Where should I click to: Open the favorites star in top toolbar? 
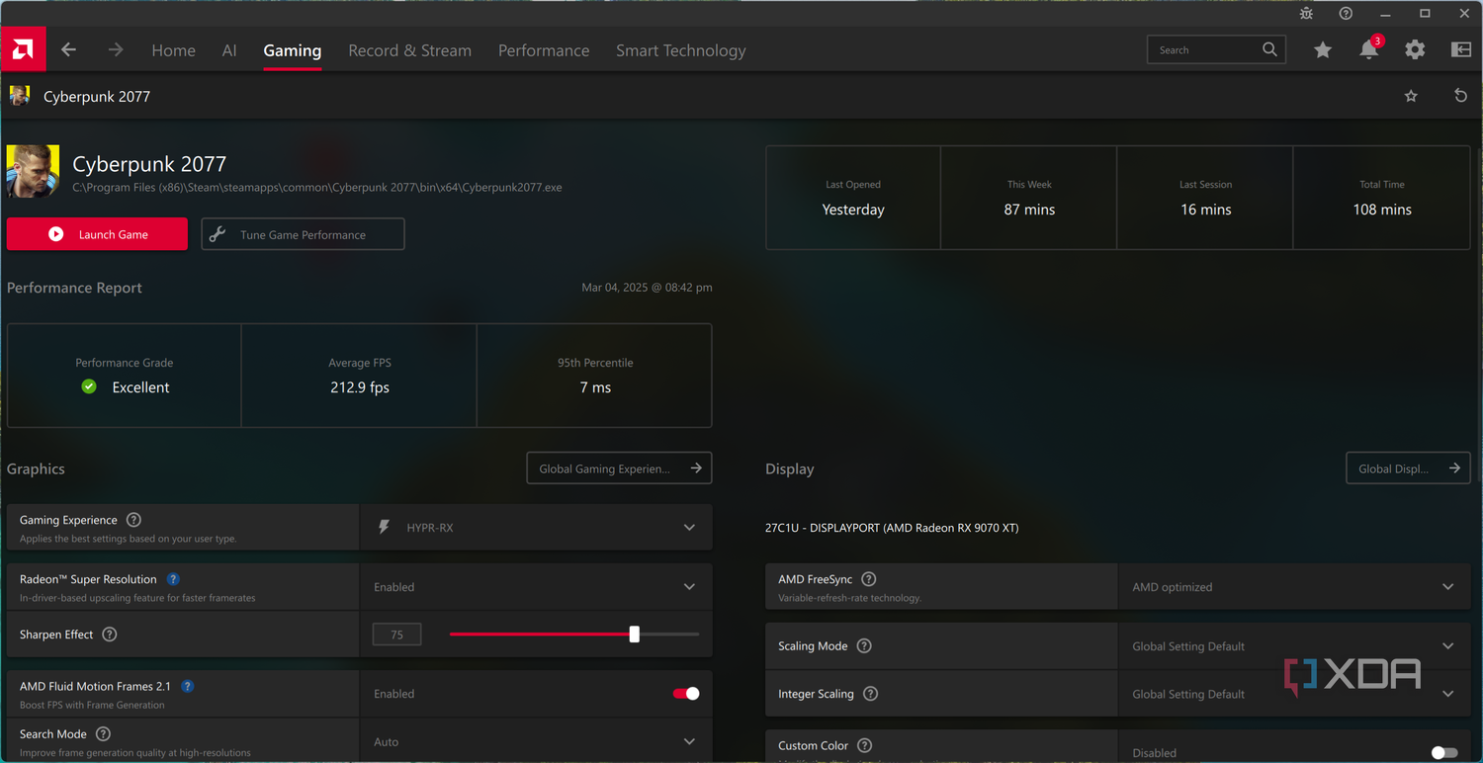tap(1323, 50)
